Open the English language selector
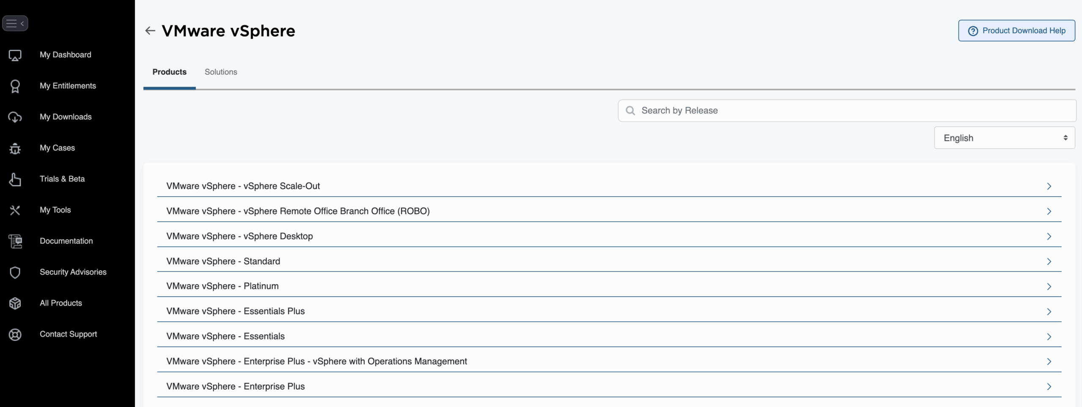Image resolution: width=1082 pixels, height=407 pixels. (1004, 137)
